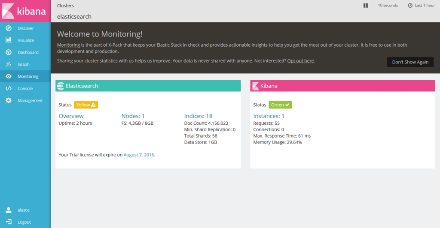Viewport: 440px width, 228px height.
Task: Click the Elasticsearch panel title text
Action: coord(82,86)
